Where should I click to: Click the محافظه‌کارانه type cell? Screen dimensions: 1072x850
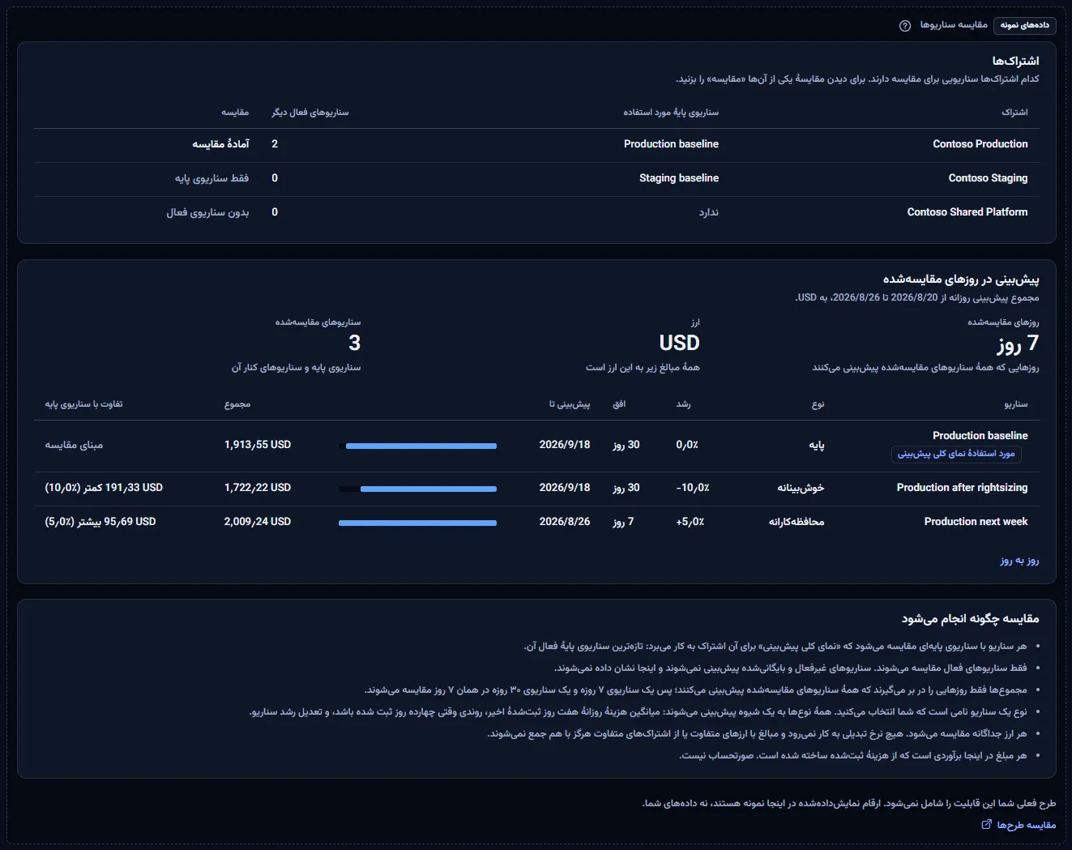797,522
